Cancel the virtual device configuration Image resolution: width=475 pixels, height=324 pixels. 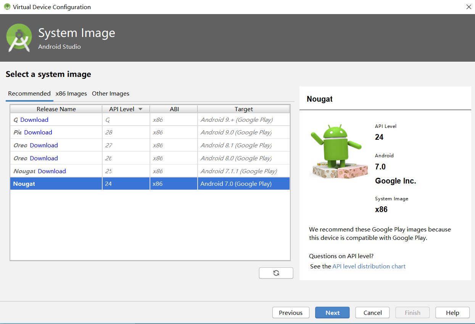372,313
